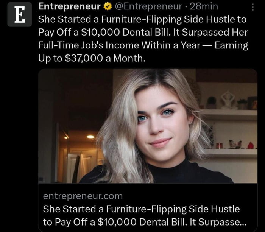
Task: Click "Pay Off a $10,000" in the tweet text
Action: [x=70, y=32]
